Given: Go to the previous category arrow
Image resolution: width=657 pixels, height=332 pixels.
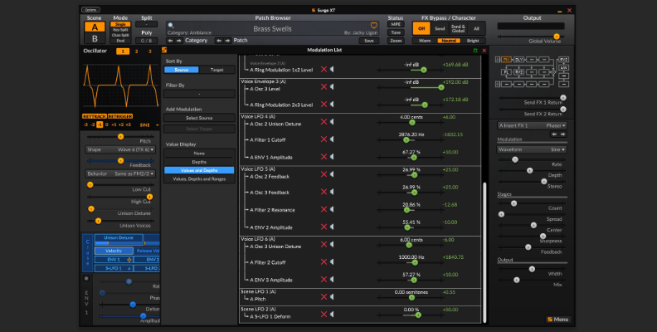Looking at the screenshot, I should [171, 40].
